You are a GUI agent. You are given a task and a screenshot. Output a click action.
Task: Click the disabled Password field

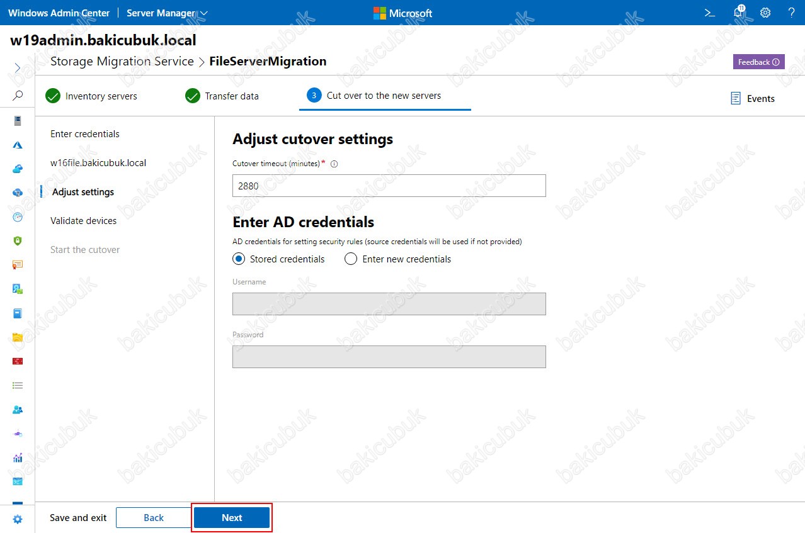[x=389, y=357]
